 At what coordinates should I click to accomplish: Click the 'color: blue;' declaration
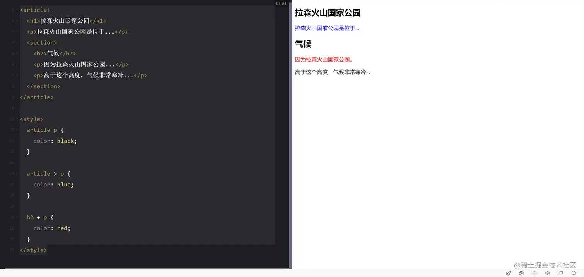pyautogui.click(x=54, y=185)
